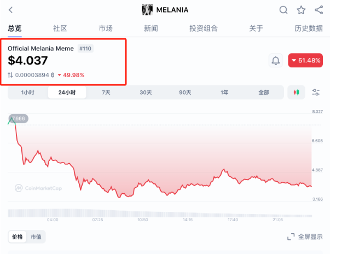This screenshot has width=342, height=254.
Task: Open chart settings sliders icon
Action: click(316, 93)
